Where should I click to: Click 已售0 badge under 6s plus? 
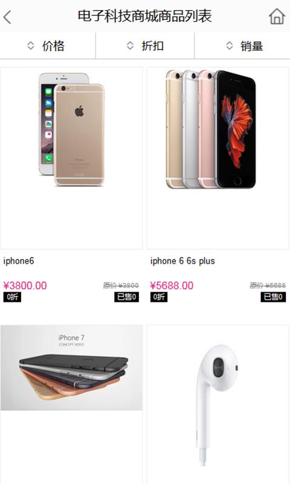point(273,297)
